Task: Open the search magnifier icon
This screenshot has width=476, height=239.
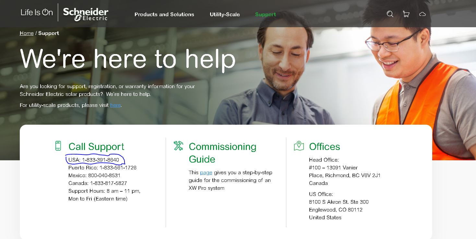Action: point(390,14)
